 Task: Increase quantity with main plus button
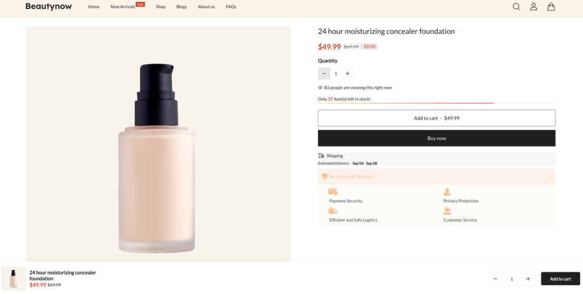coord(348,73)
